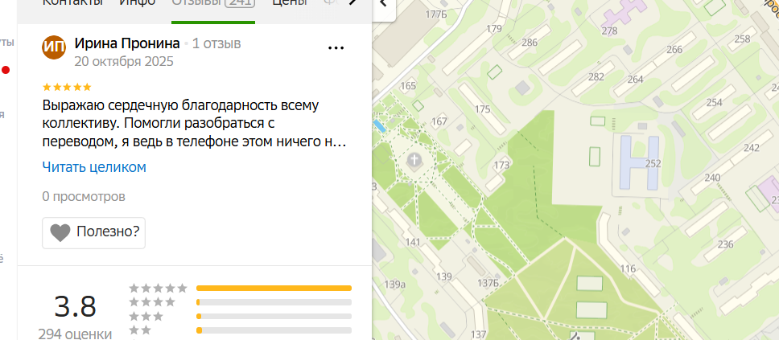The width and height of the screenshot is (779, 340).
Task: Switch to the Инфо tab
Action: [x=137, y=4]
